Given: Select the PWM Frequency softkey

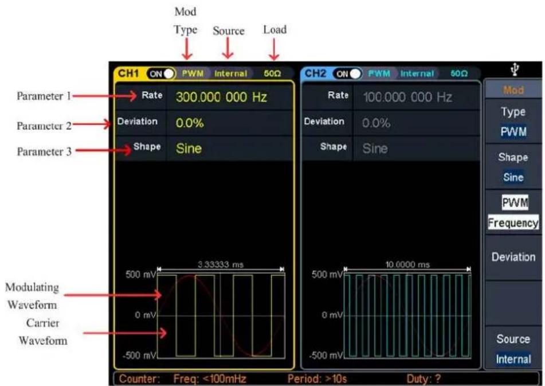Looking at the screenshot, I should [513, 212].
